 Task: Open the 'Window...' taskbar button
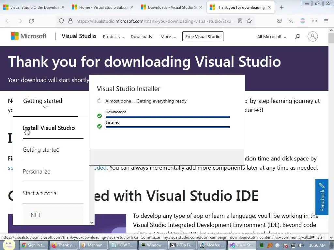[x=153, y=245]
